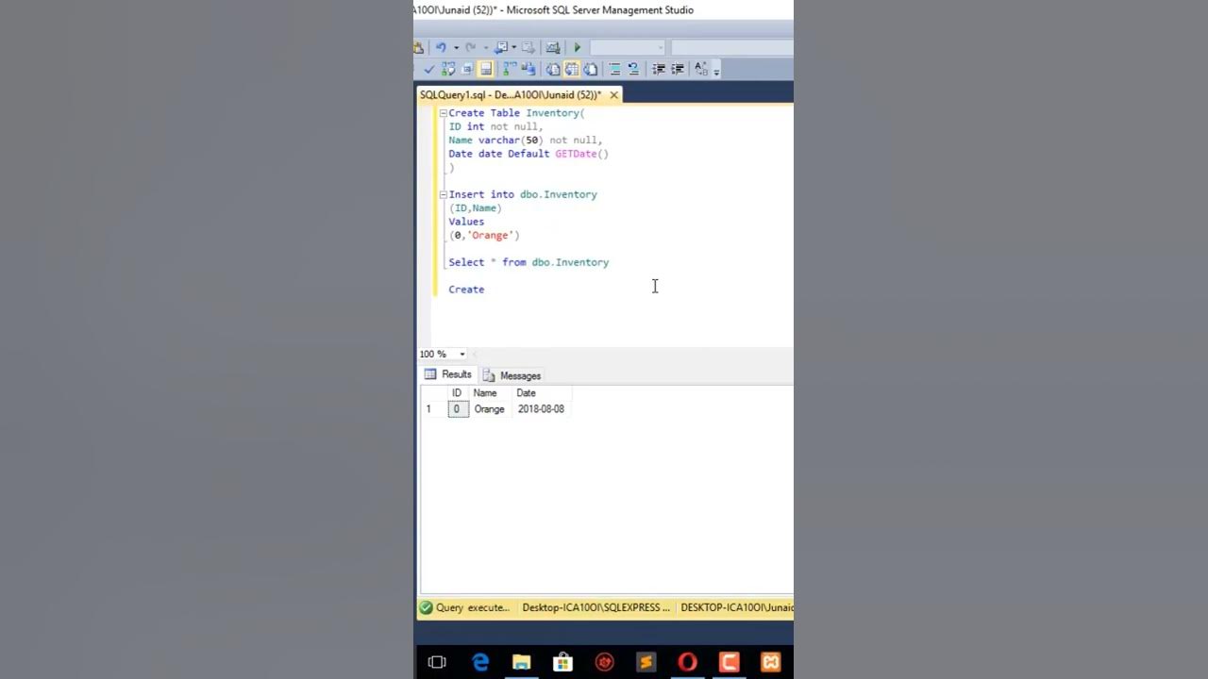Open Sublime Text from the taskbar
1208x679 pixels.
click(x=646, y=663)
